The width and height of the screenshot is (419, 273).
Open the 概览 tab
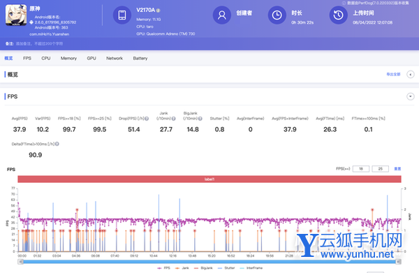(8, 58)
